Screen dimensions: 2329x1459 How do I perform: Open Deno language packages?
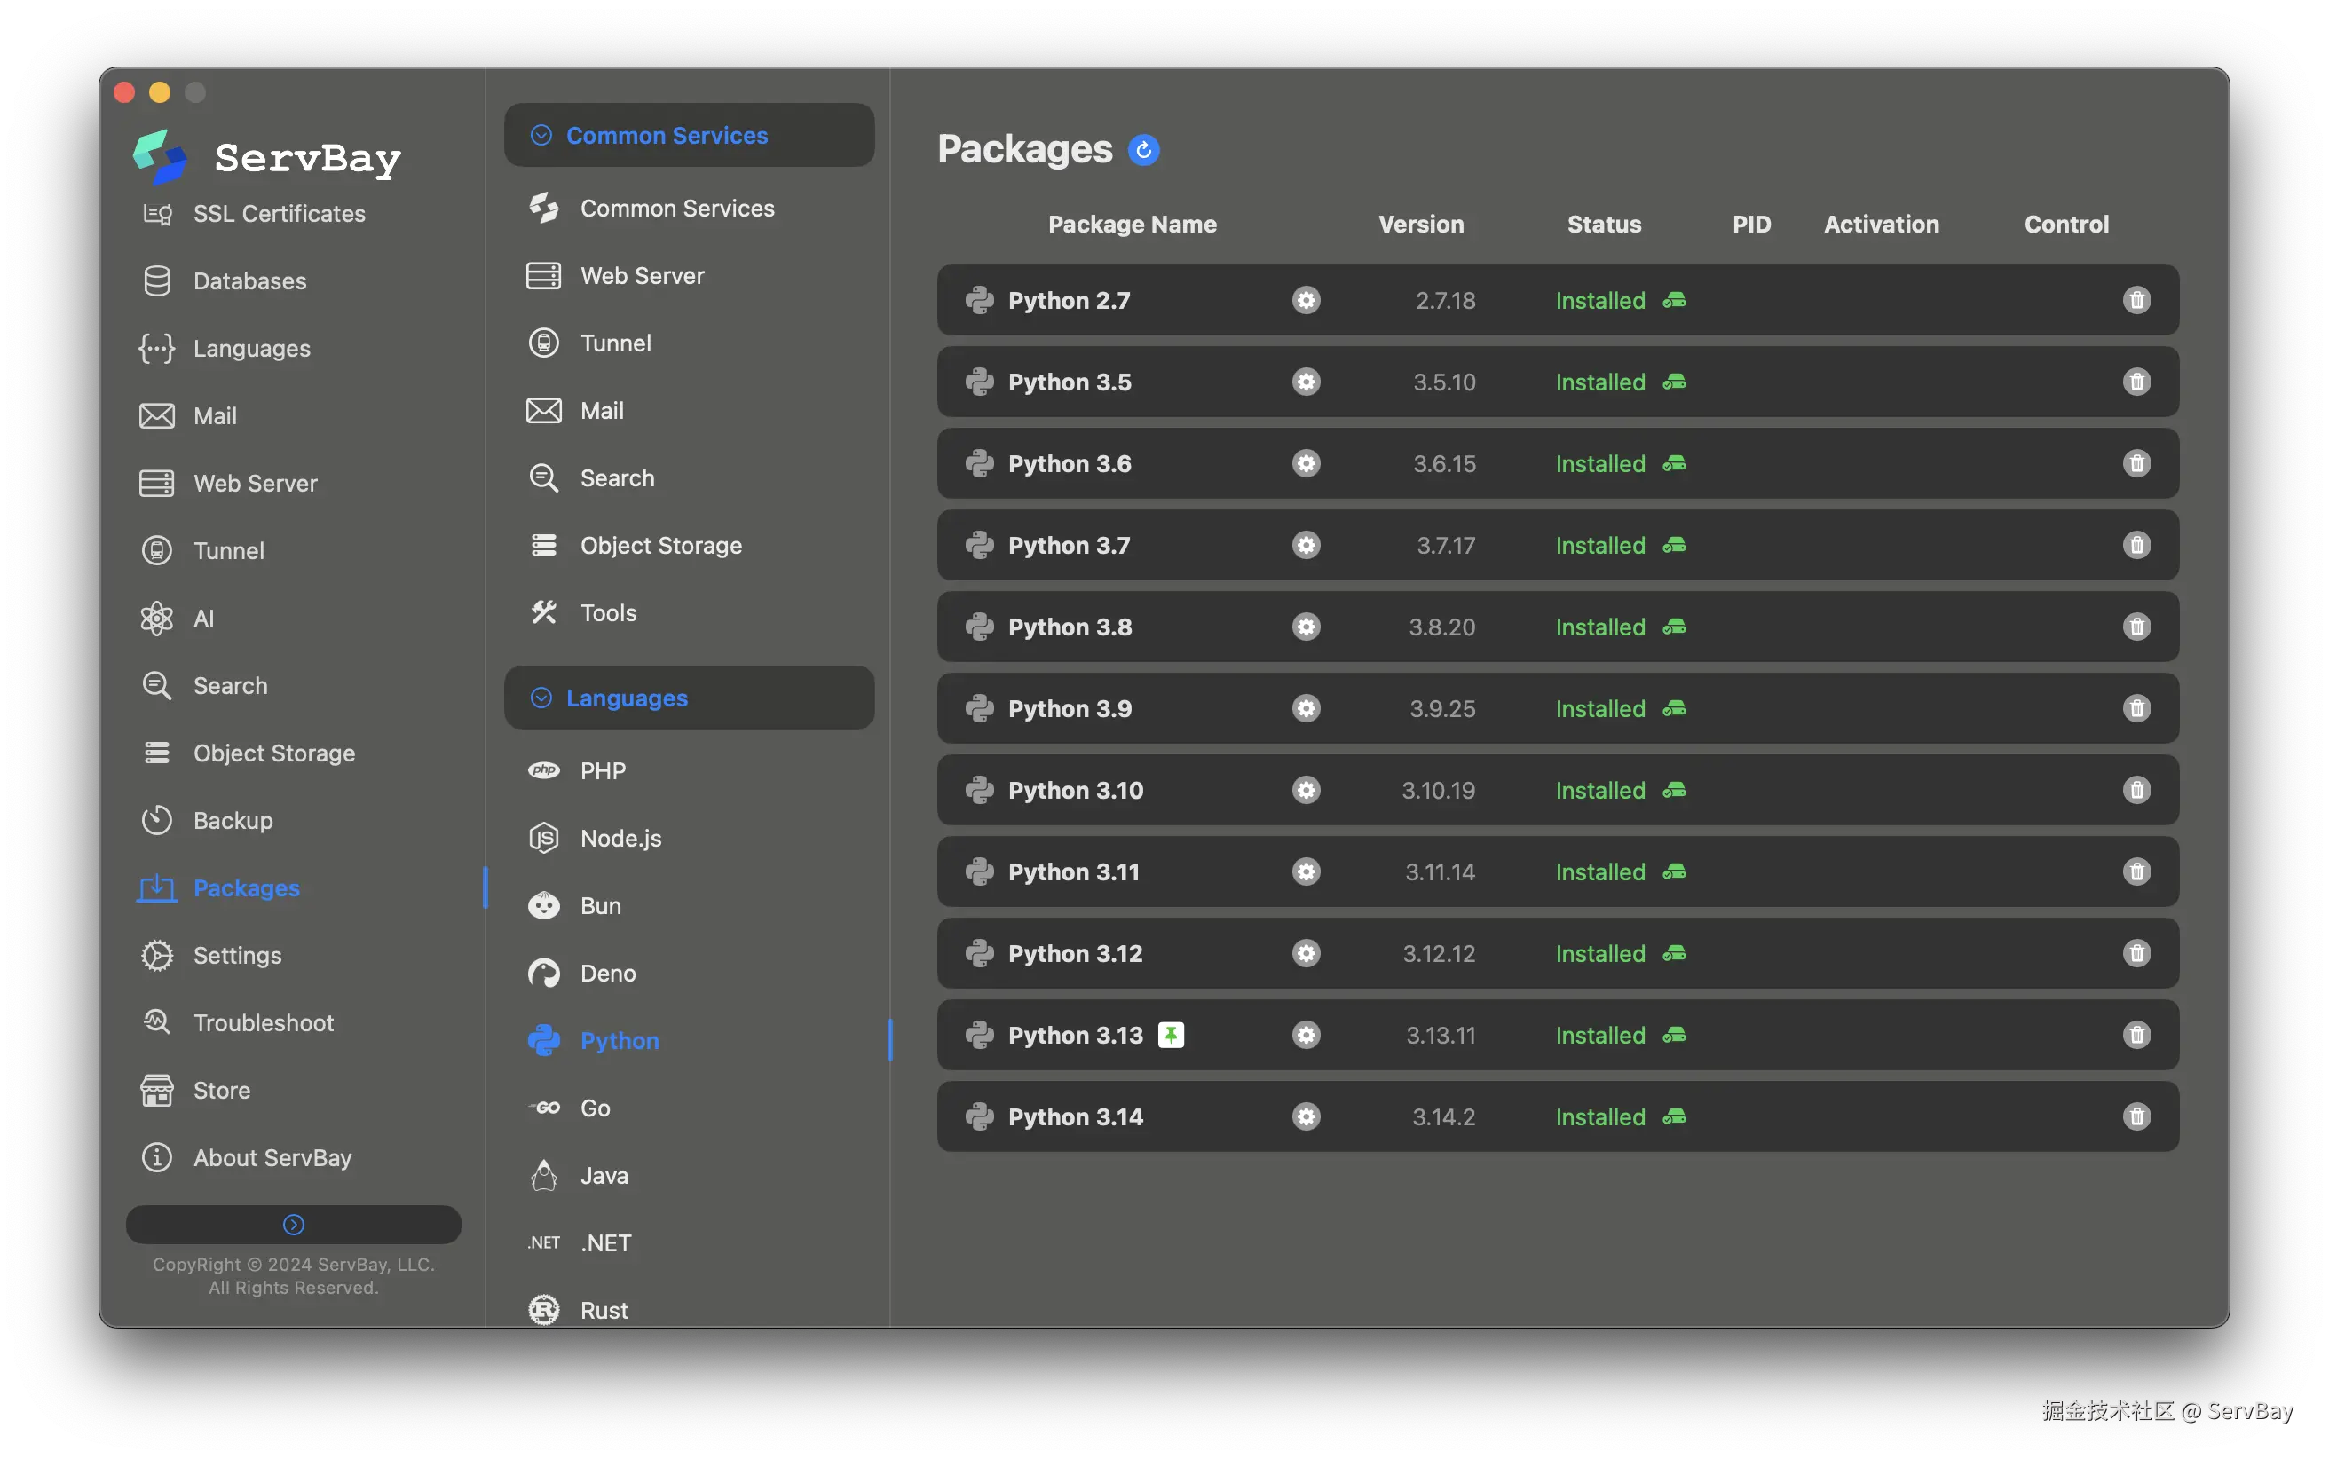[x=608, y=973]
